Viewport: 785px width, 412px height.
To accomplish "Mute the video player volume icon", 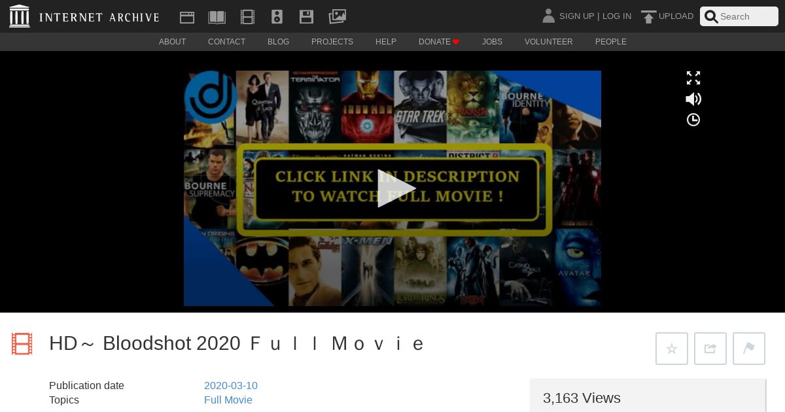I will click(x=693, y=99).
